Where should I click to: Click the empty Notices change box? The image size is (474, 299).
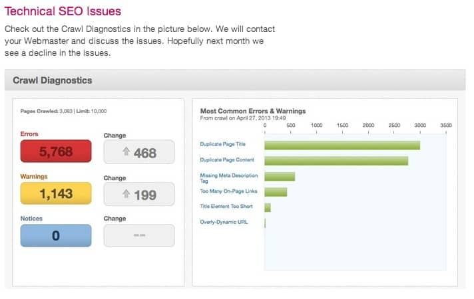(139, 236)
